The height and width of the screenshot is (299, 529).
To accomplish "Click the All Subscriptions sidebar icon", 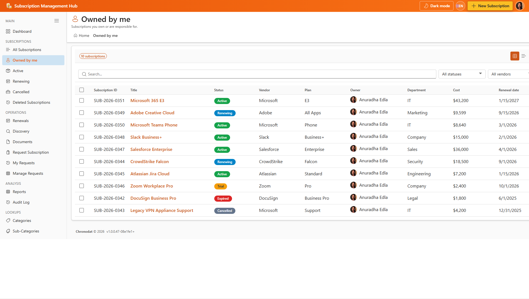I will click(x=8, y=50).
